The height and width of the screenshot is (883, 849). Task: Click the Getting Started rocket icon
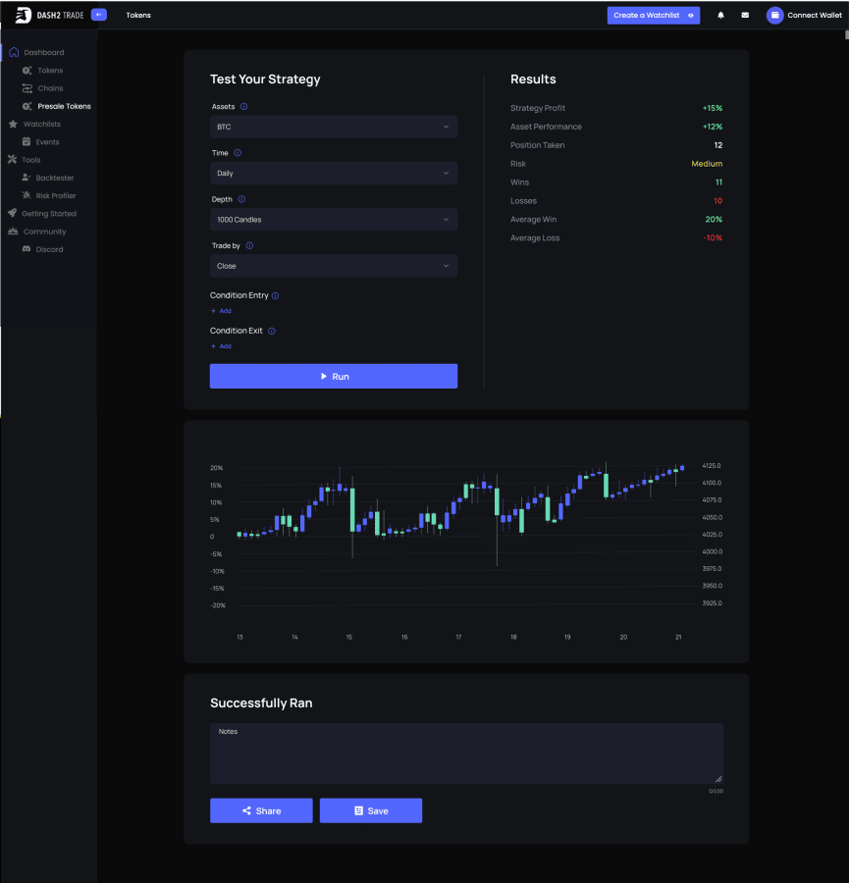[x=13, y=213]
